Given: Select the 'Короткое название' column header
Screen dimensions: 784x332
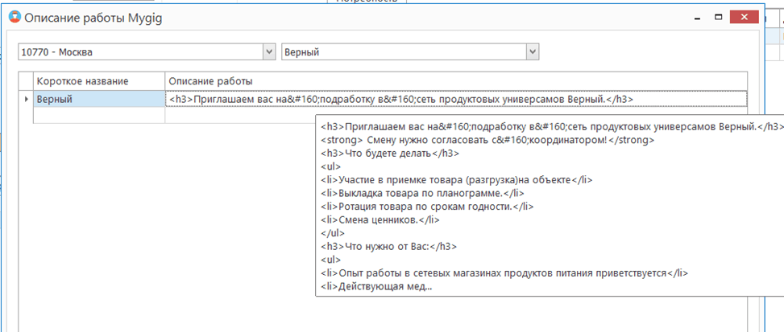Looking at the screenshot, I should pos(99,80).
